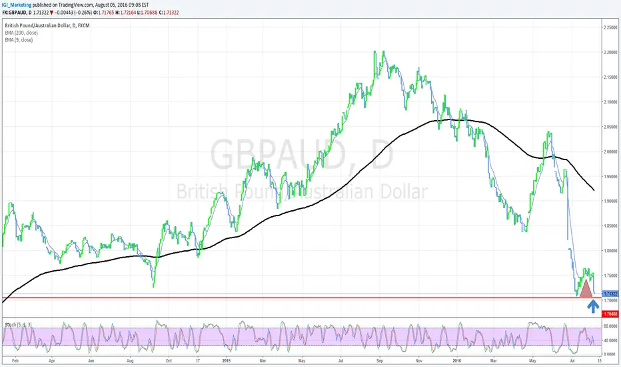621x367 pixels.
Task: Click the 2.05000 price axis label
Action: [610, 127]
